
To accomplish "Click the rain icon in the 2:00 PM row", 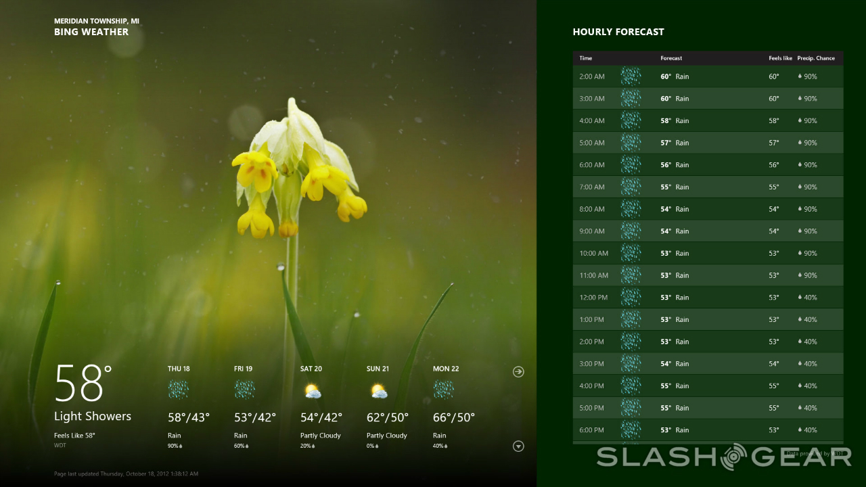I will 631,342.
